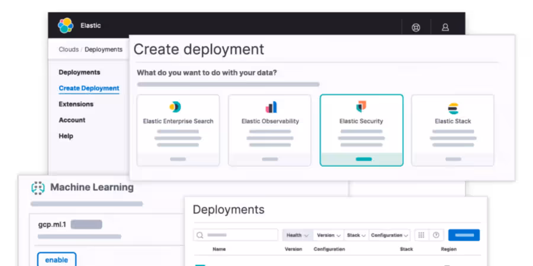Click the search magnifier icon in Deployments
This screenshot has height=266, width=533.
click(200, 235)
